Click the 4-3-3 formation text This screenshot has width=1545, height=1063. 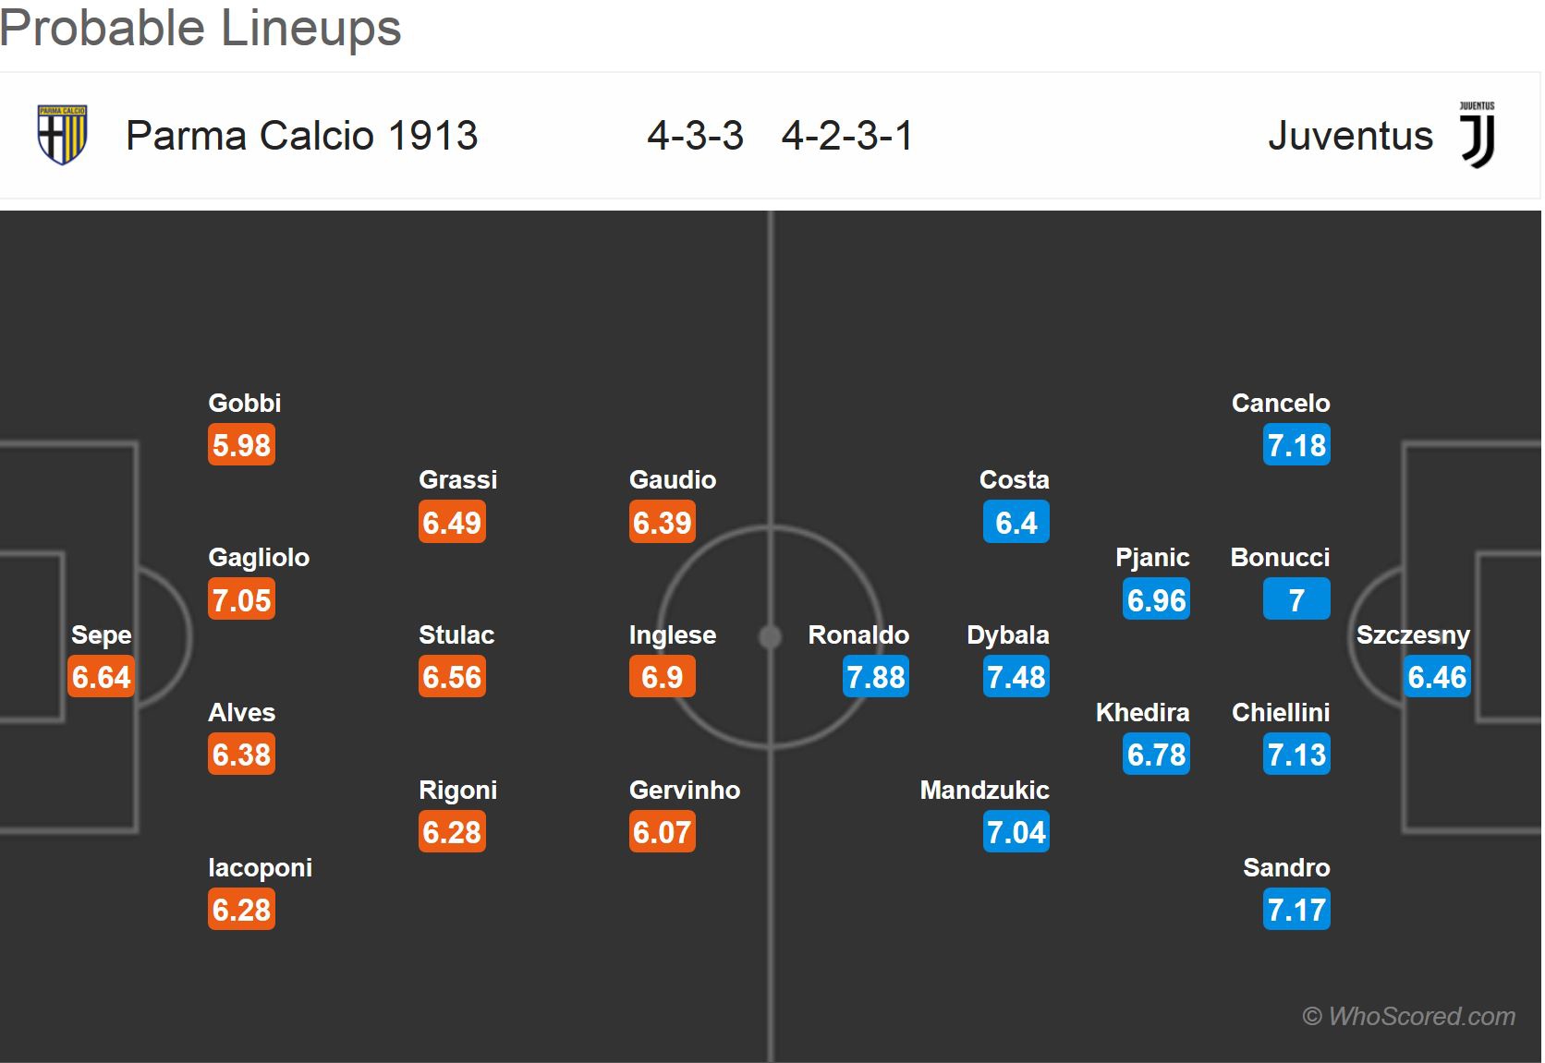[695, 136]
